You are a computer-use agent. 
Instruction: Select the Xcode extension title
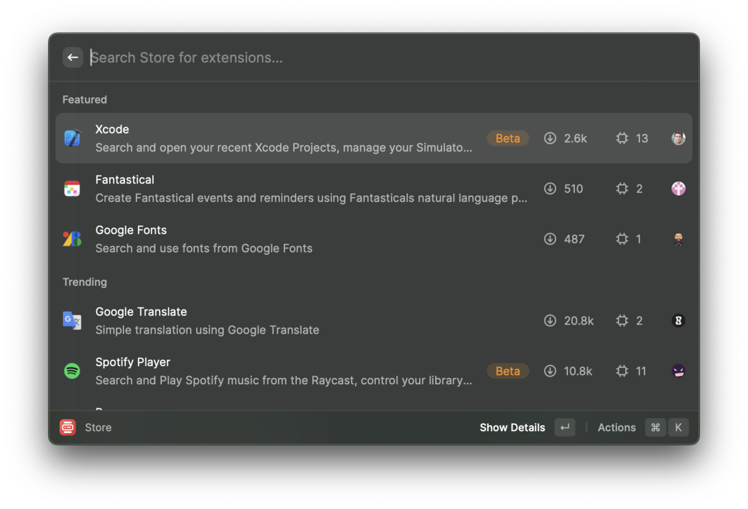[112, 129]
